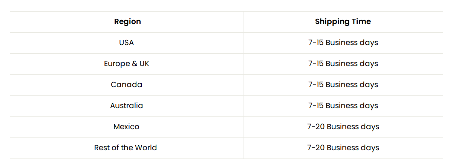450x166 pixels.
Task: Click Mexico's 7-20 Business days cell
Action: [343, 127]
